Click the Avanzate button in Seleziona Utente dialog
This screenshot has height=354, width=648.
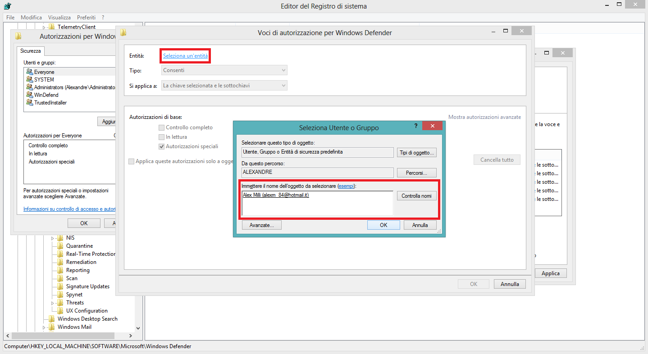[262, 225]
